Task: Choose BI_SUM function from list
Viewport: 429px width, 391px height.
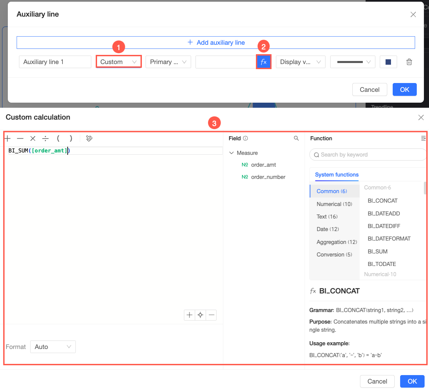Action: 377,251
